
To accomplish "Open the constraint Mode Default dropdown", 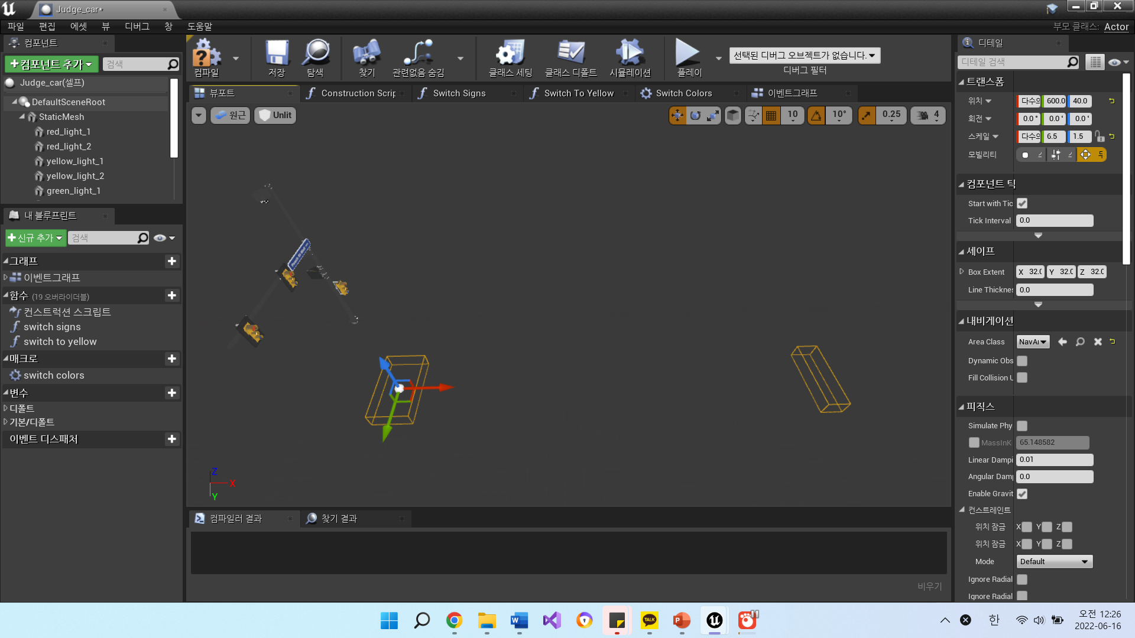I will 1054,562.
